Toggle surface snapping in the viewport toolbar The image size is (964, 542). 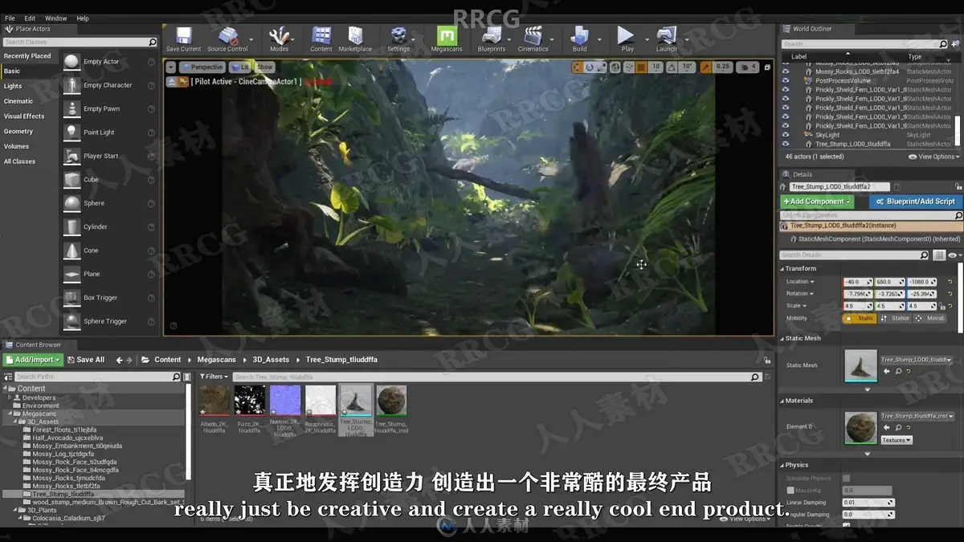[x=629, y=67]
